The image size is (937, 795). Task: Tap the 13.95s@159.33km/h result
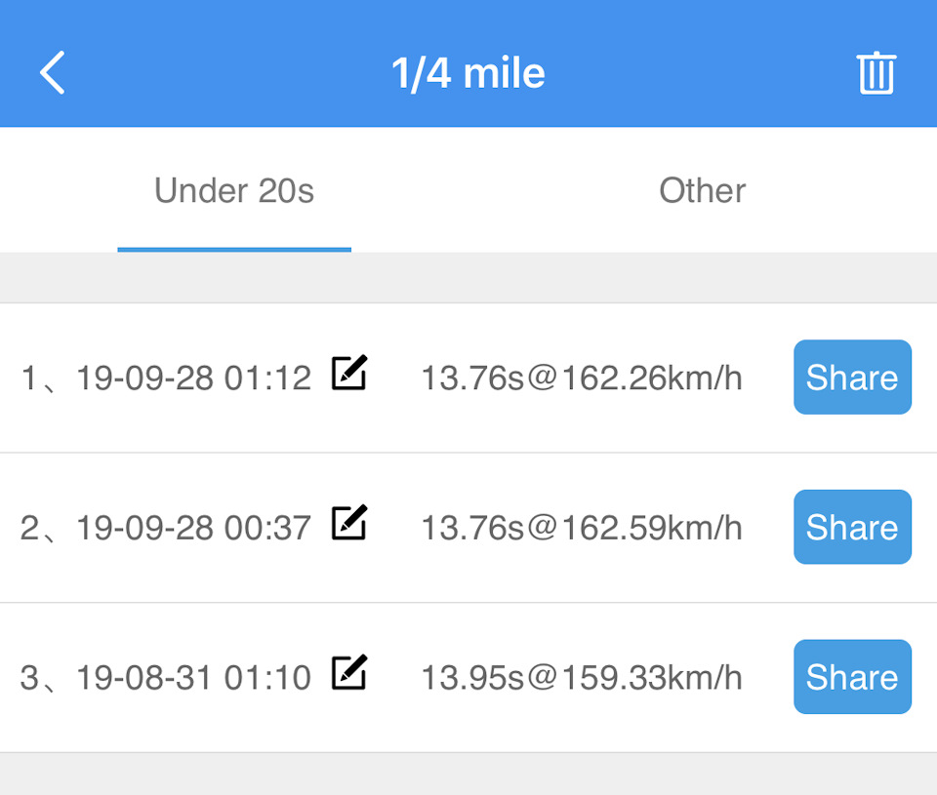(582, 678)
